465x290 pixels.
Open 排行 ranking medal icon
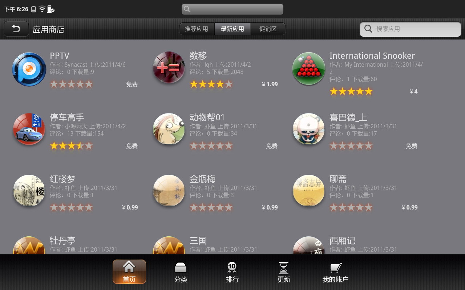pyautogui.click(x=232, y=268)
